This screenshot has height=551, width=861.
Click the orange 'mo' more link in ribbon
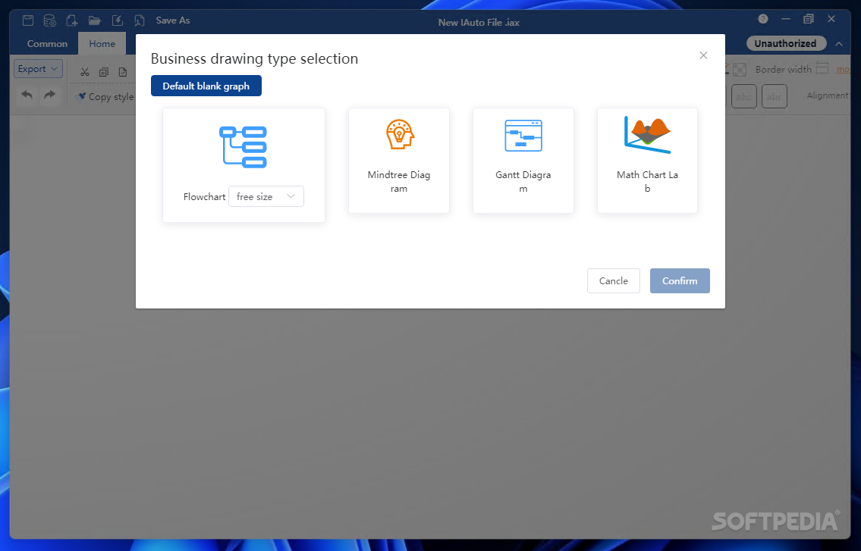tap(843, 69)
